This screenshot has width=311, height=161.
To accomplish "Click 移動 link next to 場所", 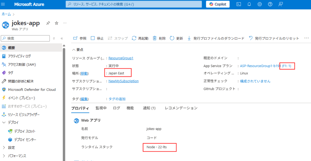I will [84, 73].
